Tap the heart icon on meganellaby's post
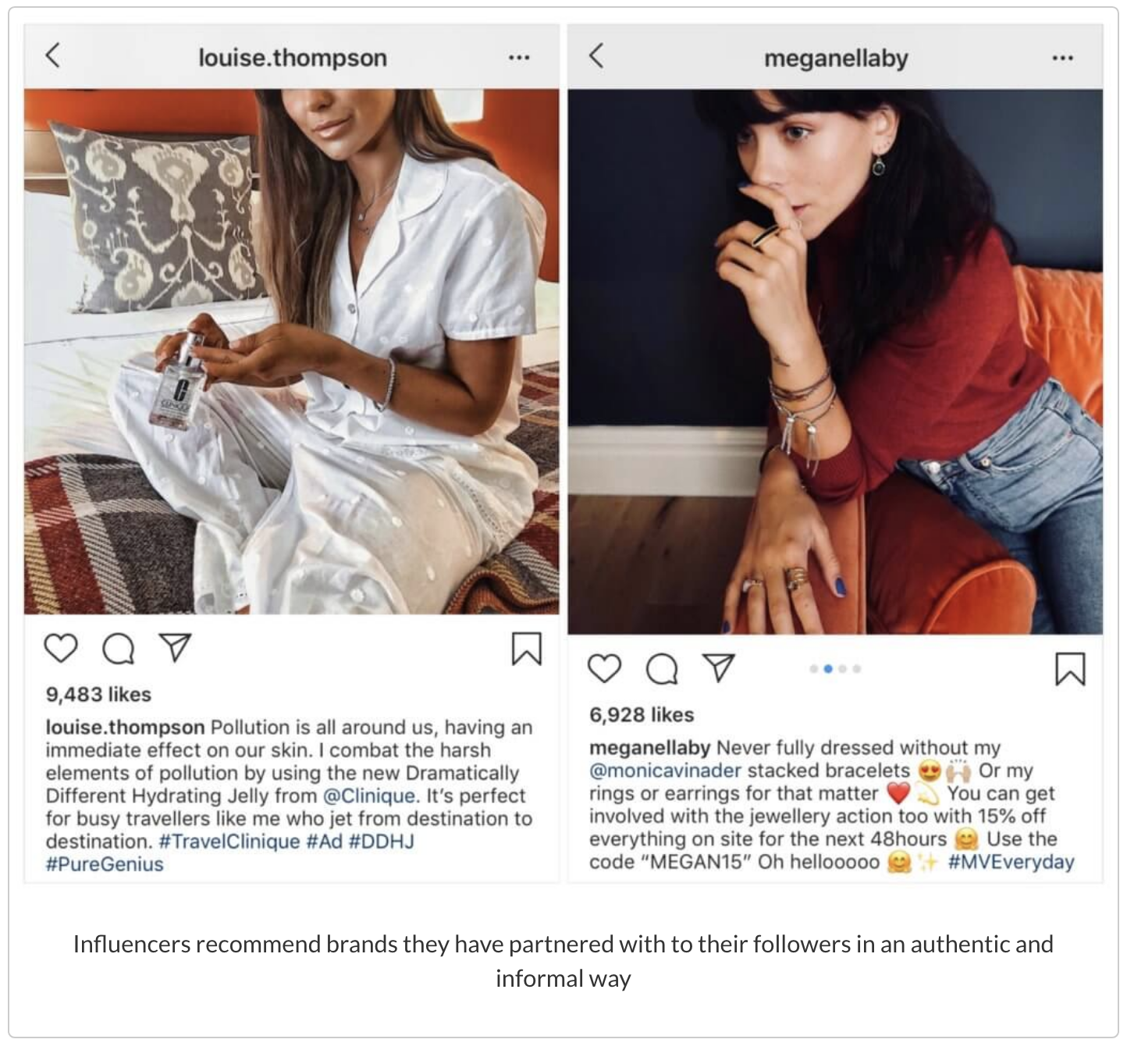The width and height of the screenshot is (1127, 1057). click(604, 669)
